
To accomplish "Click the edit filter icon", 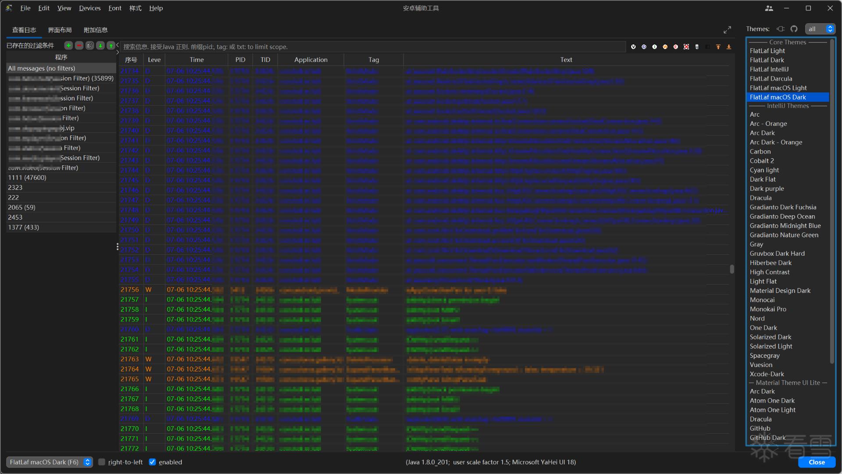I will pos(89,46).
